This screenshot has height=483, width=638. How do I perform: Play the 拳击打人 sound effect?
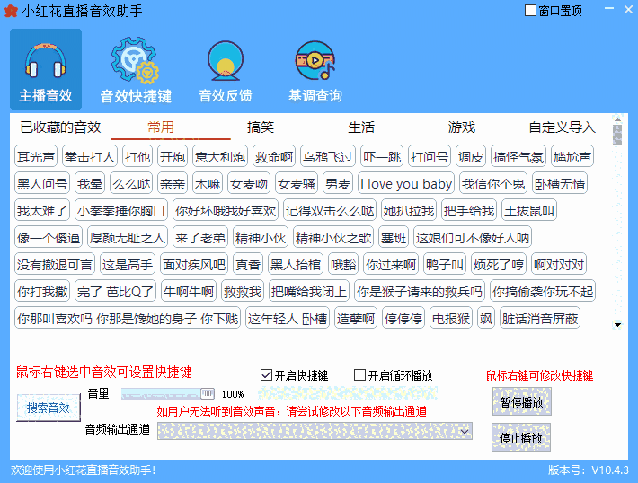point(90,156)
